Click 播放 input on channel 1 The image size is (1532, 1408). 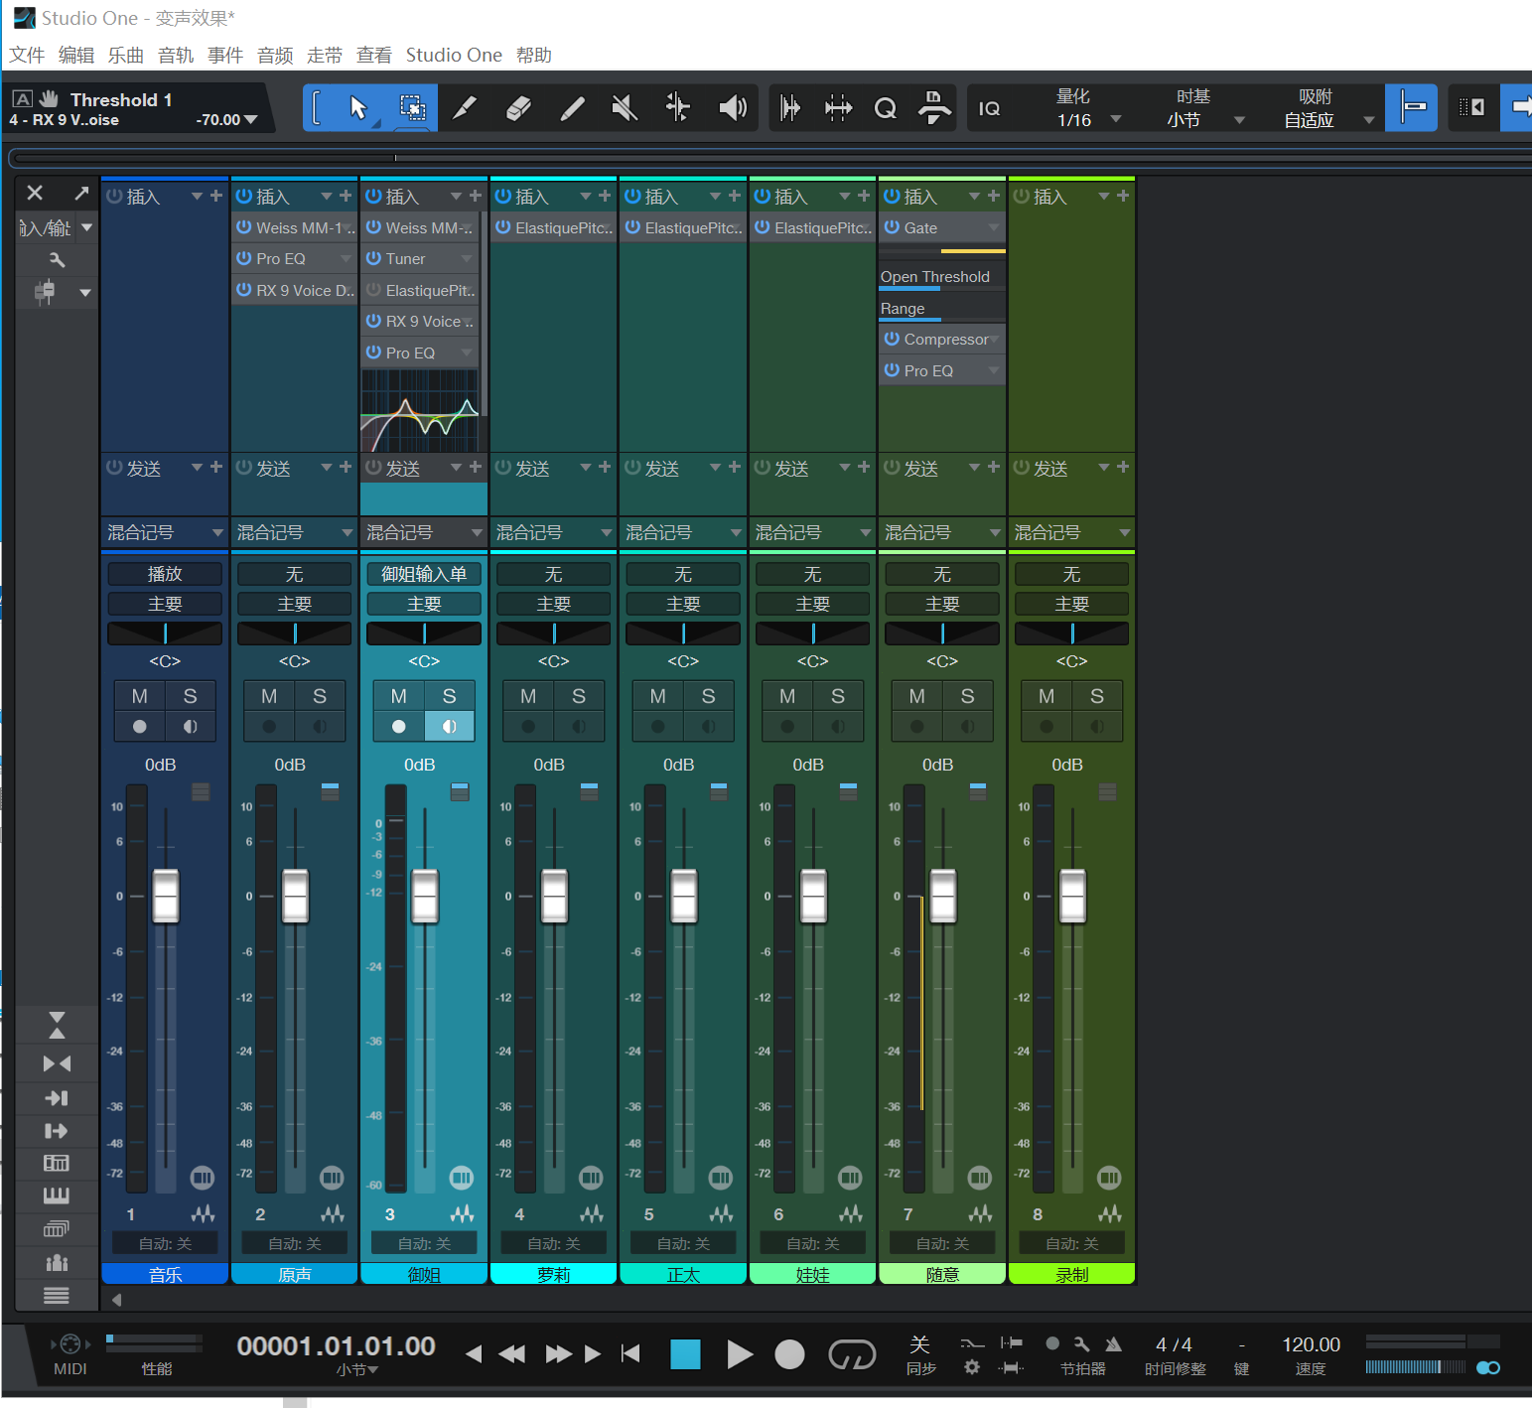165,574
